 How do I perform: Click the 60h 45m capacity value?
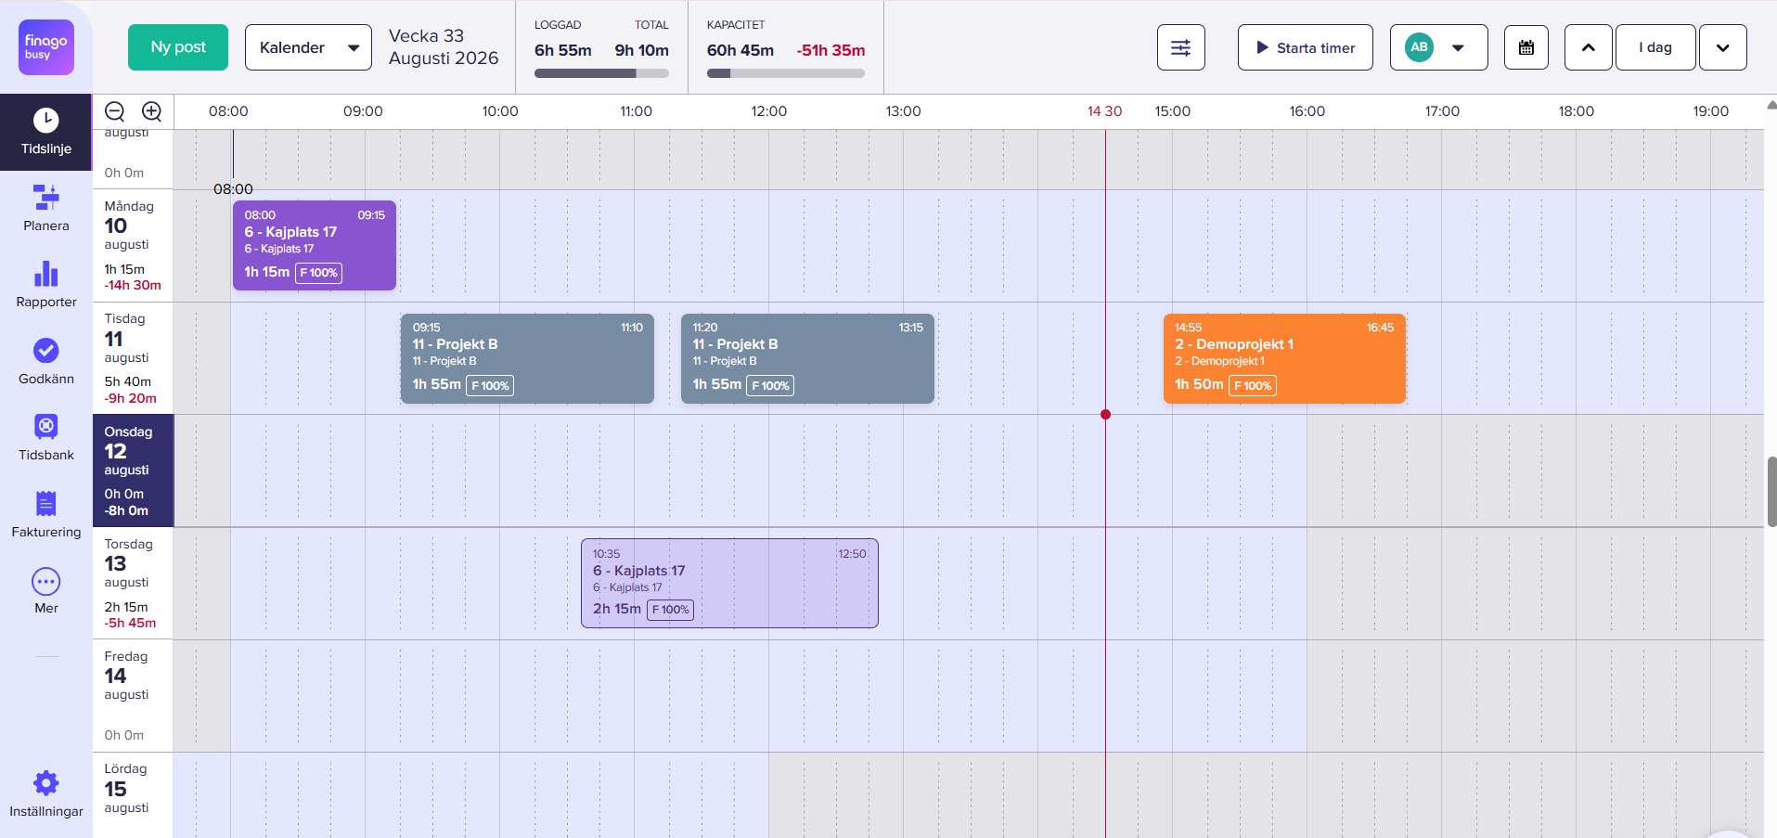[740, 50]
